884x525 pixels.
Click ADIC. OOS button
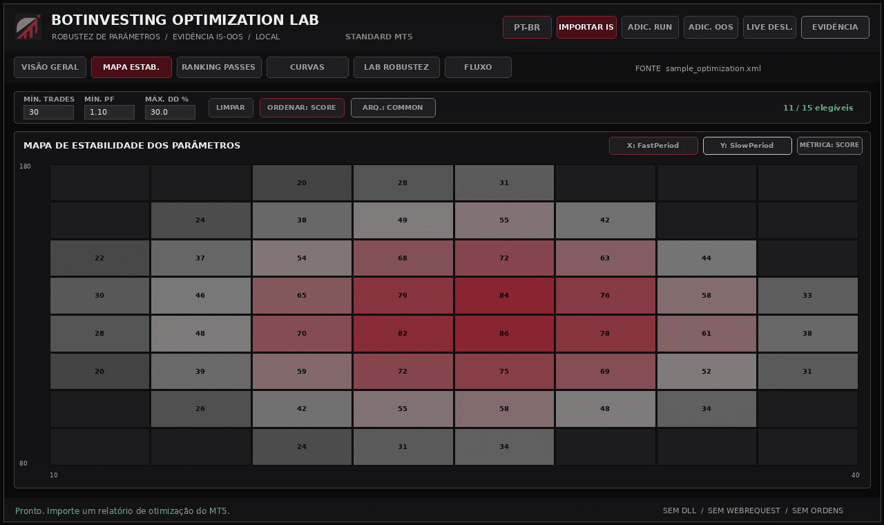click(711, 27)
